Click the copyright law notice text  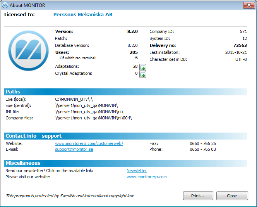coord(70,196)
